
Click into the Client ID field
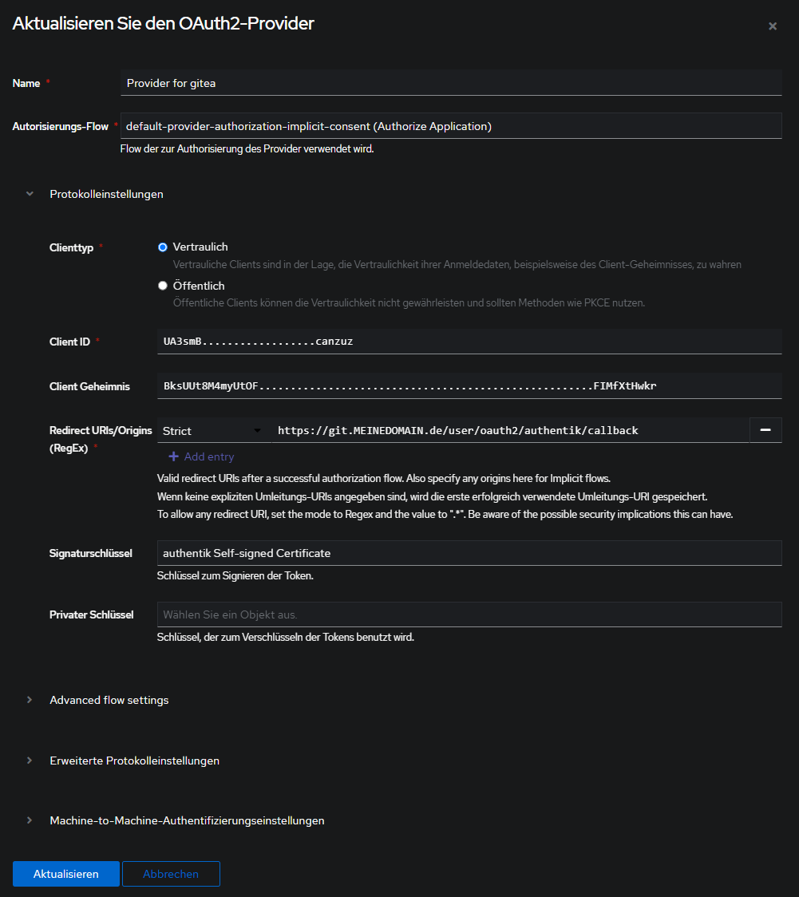(469, 342)
